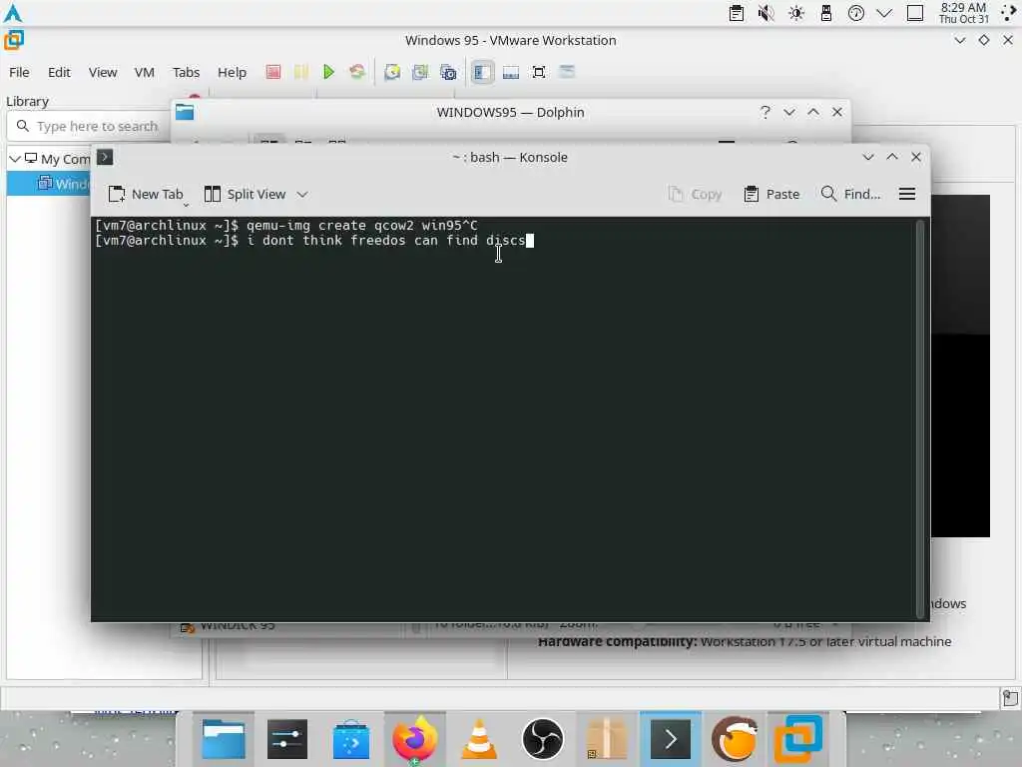This screenshot has width=1022, height=767.
Task: Open the VM menu in VMware
Action: 144,72
